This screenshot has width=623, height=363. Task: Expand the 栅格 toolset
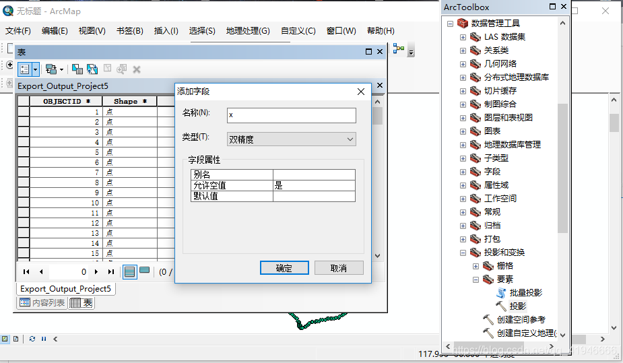[476, 266]
